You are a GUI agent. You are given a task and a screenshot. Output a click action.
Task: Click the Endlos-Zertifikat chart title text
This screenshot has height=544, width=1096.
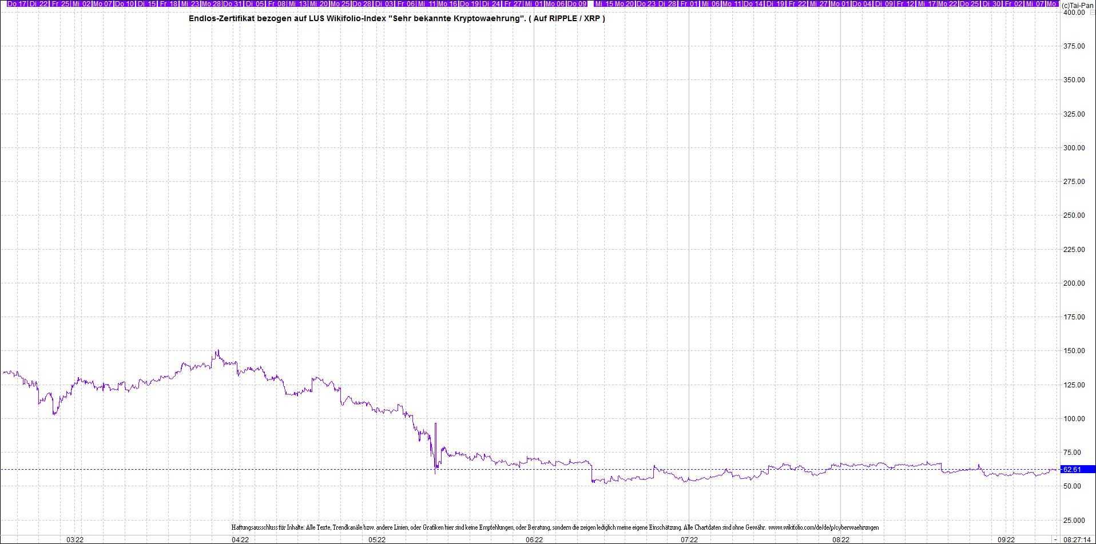pyautogui.click(x=396, y=18)
